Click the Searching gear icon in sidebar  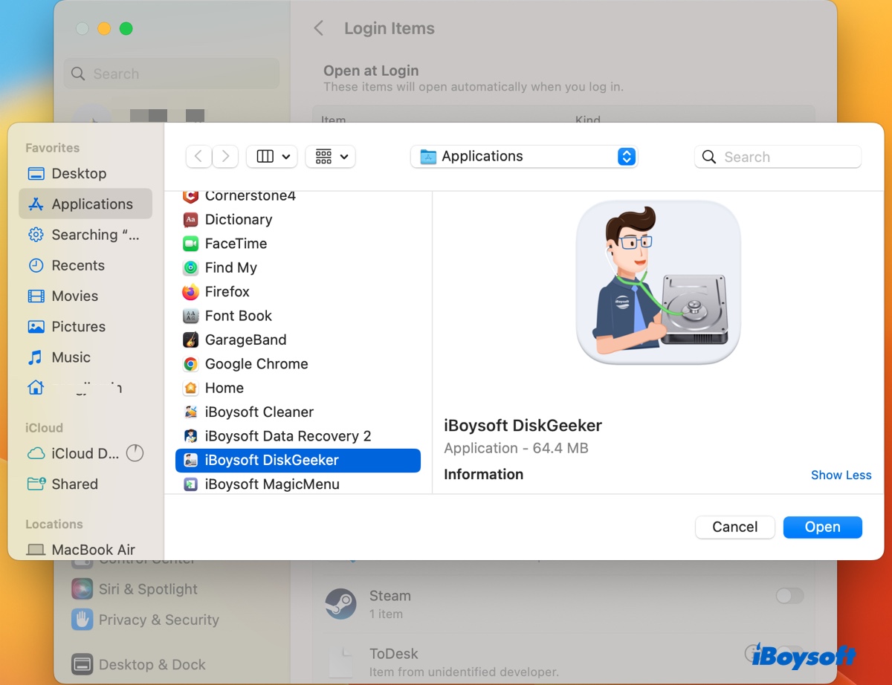coord(36,235)
